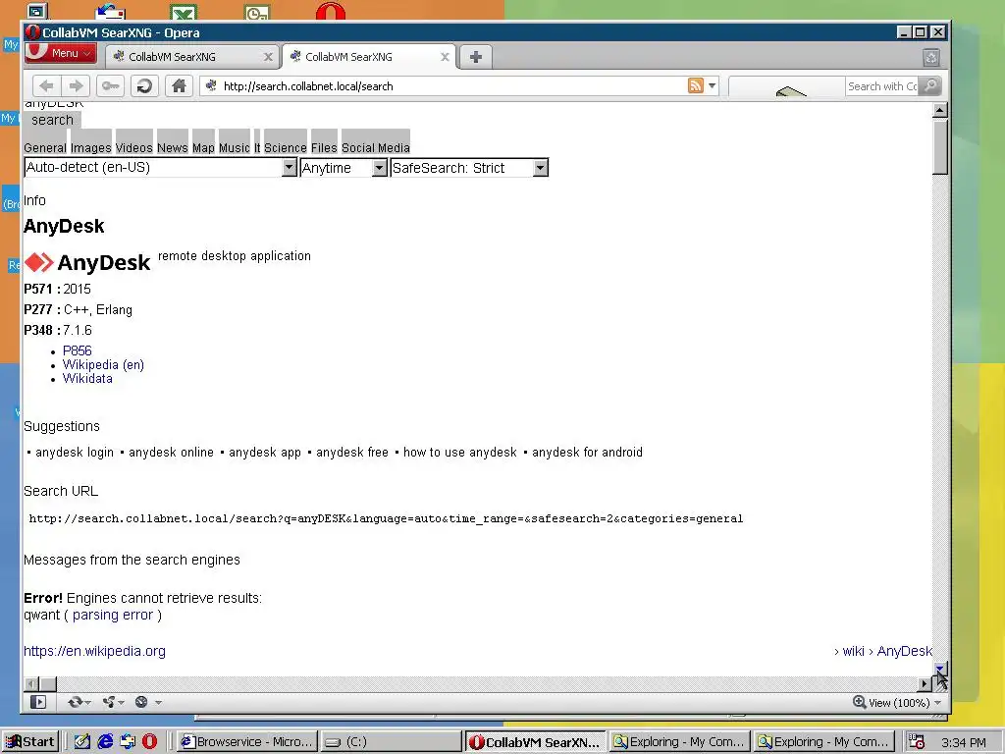Open the Windows Start button
This screenshot has width=1005, height=754.
(x=30, y=742)
